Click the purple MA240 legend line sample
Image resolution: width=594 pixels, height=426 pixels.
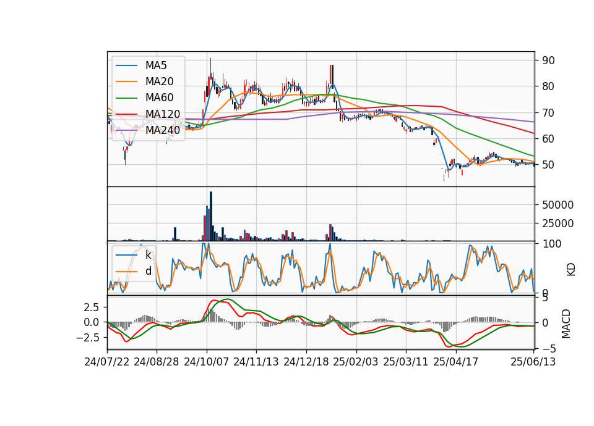126,130
